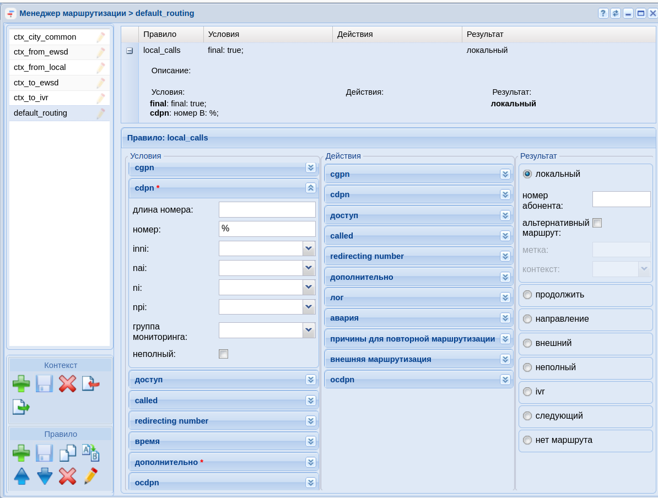This screenshot has height=498, width=658.
Task: Click the copy rule icon under Правило
Action: [x=68, y=453]
